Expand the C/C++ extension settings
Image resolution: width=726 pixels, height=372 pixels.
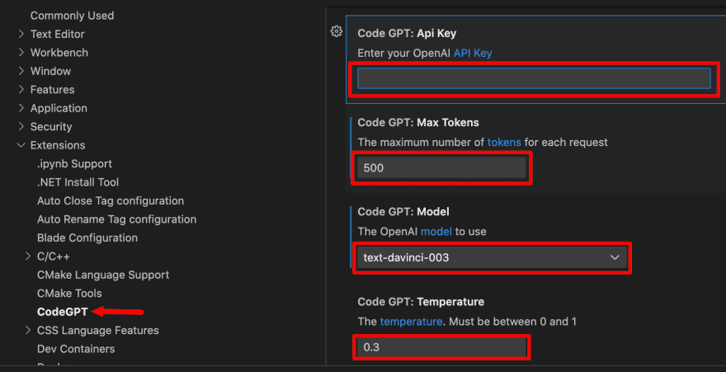pyautogui.click(x=29, y=257)
